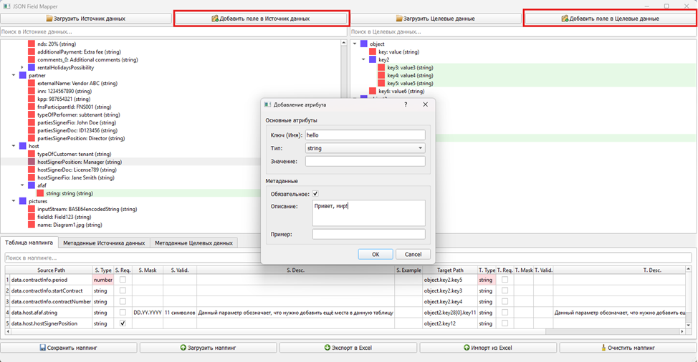Toggle S. Req. checkbox for data.contractInfo.startContract
This screenshot has height=362, width=698.
[123, 290]
